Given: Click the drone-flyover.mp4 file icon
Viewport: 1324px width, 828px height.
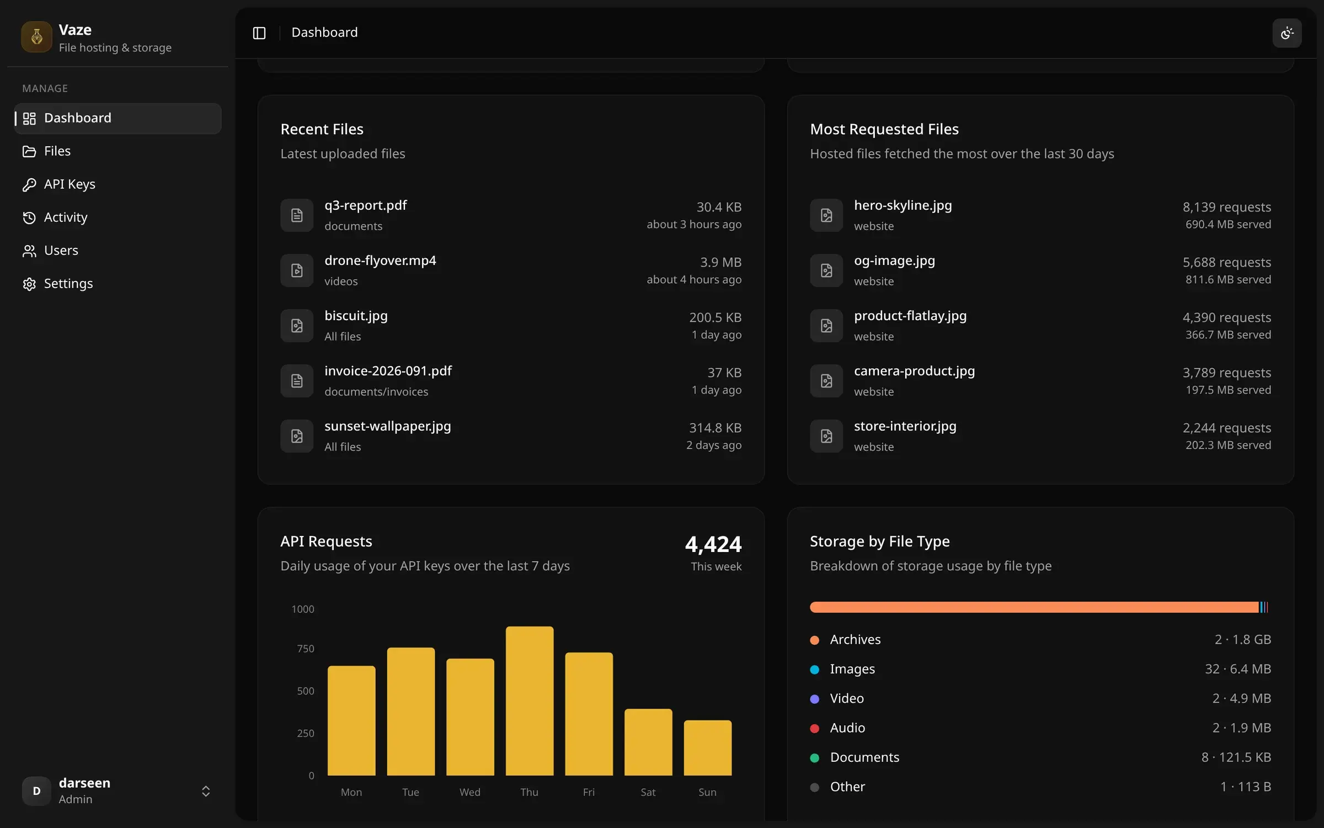Looking at the screenshot, I should pyautogui.click(x=297, y=270).
